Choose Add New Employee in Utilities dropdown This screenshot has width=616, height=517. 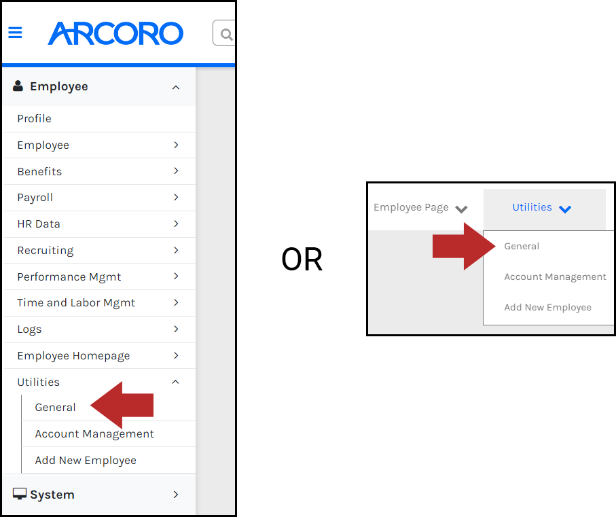point(547,308)
